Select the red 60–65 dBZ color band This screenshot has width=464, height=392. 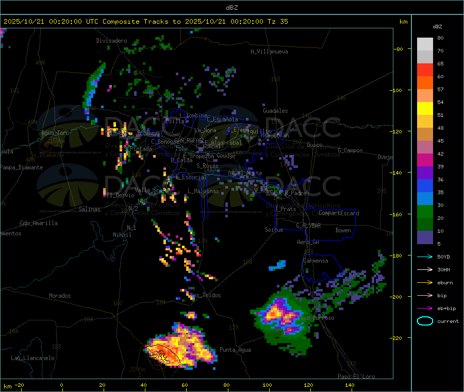pos(425,70)
